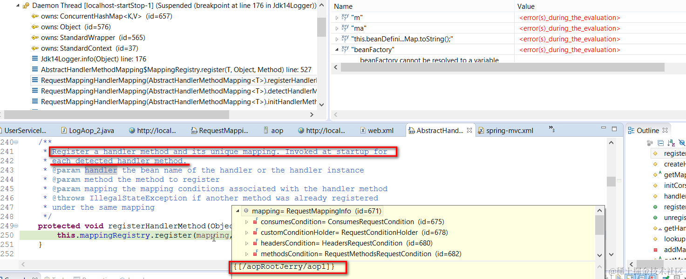Select the detectHandlerM stack frame row
Viewport: 686px width, 279px height.
(x=174, y=91)
